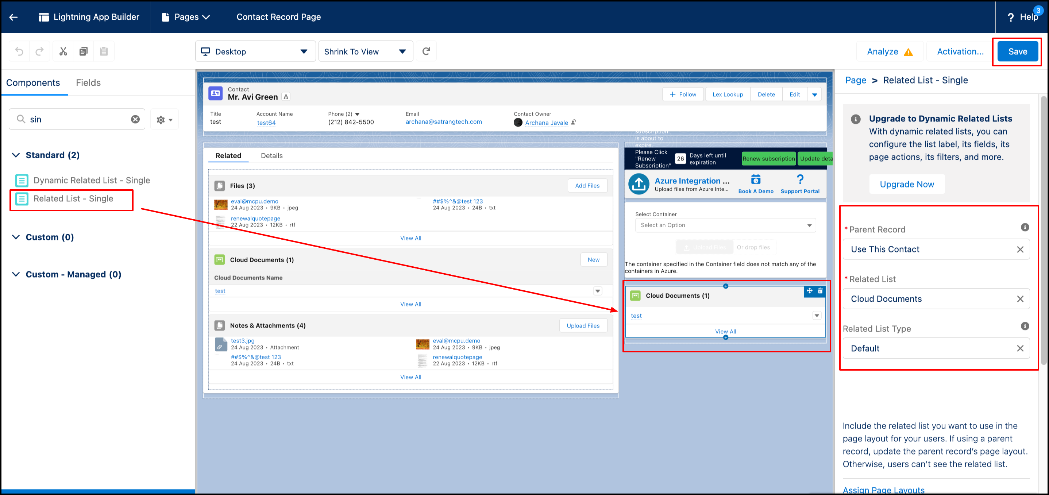The height and width of the screenshot is (495, 1049).
Task: Click the cut scissors icon
Action: coord(63,51)
